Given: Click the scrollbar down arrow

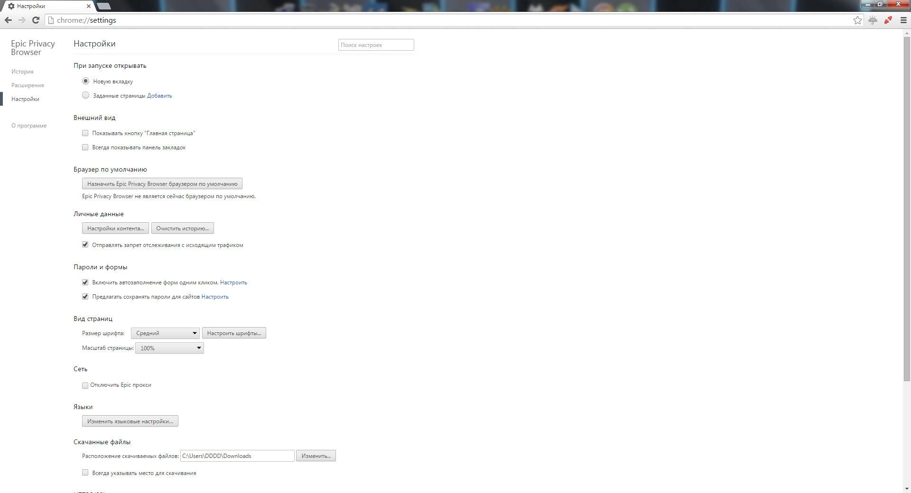Looking at the screenshot, I should tap(907, 489).
